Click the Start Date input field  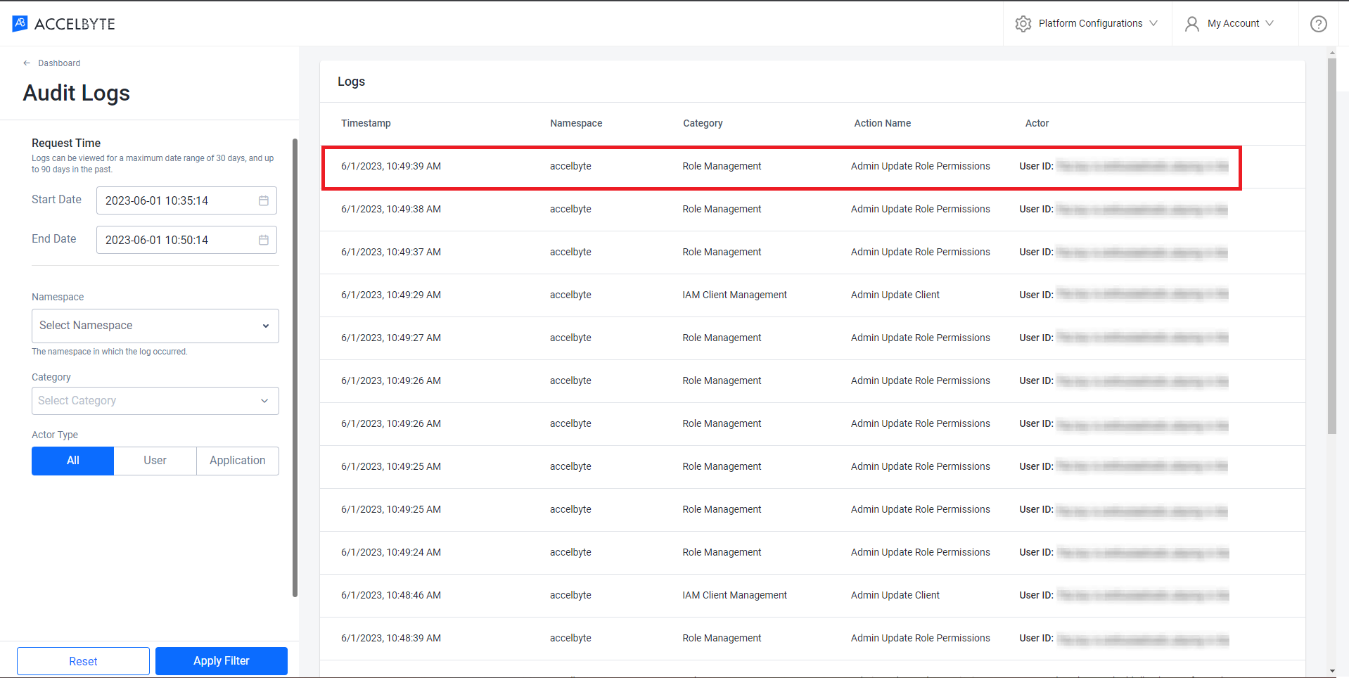[186, 200]
